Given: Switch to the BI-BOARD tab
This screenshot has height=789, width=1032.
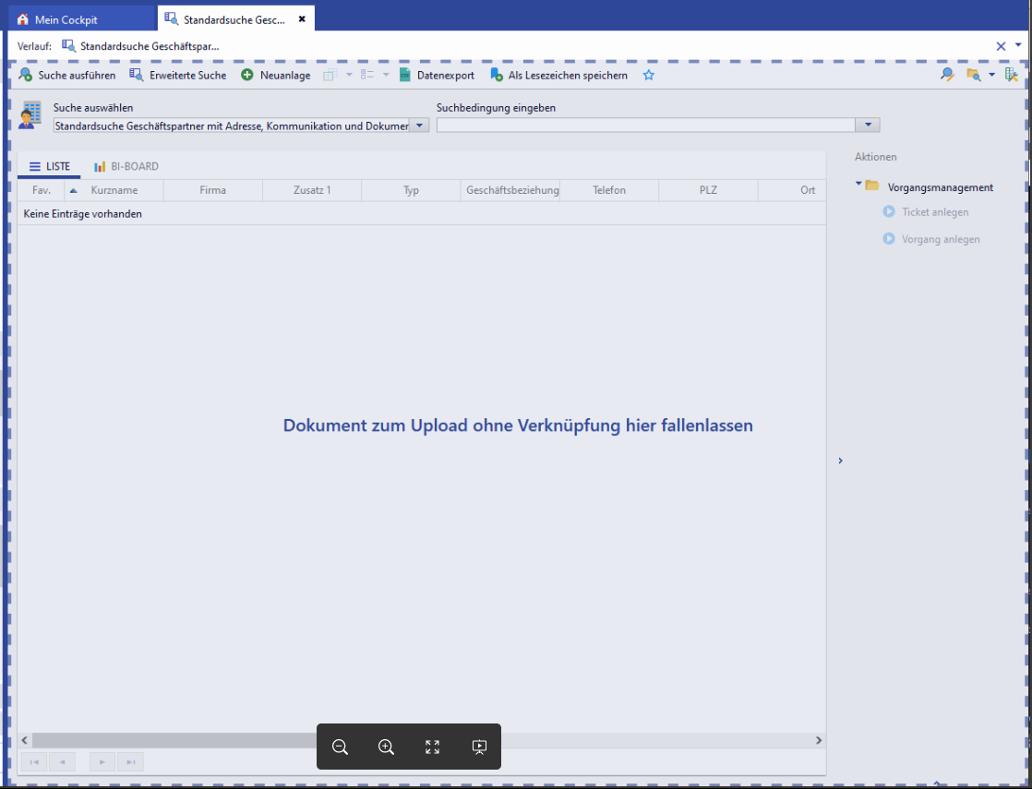Looking at the screenshot, I should [x=126, y=167].
